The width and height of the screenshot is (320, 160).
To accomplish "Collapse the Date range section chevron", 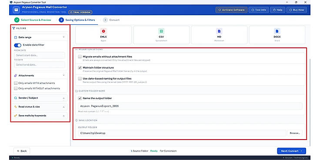I will [63, 37].
